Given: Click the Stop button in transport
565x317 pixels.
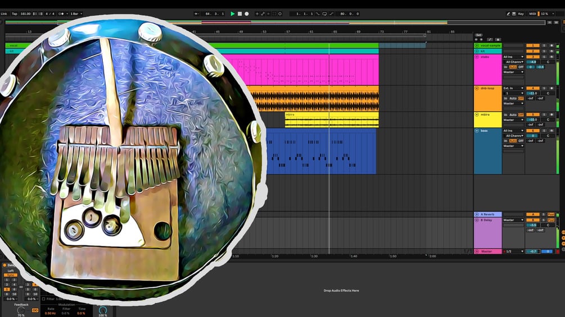Looking at the screenshot, I should tap(239, 13).
